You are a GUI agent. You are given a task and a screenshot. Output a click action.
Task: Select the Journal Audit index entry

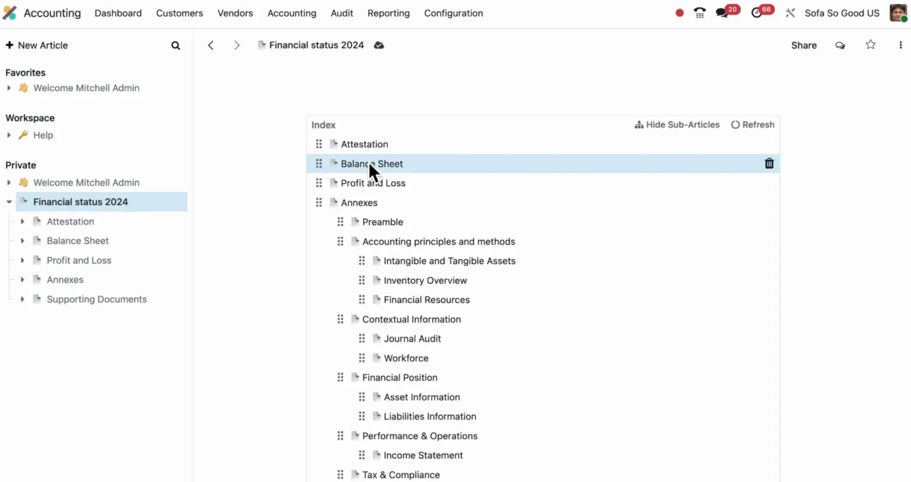(412, 338)
